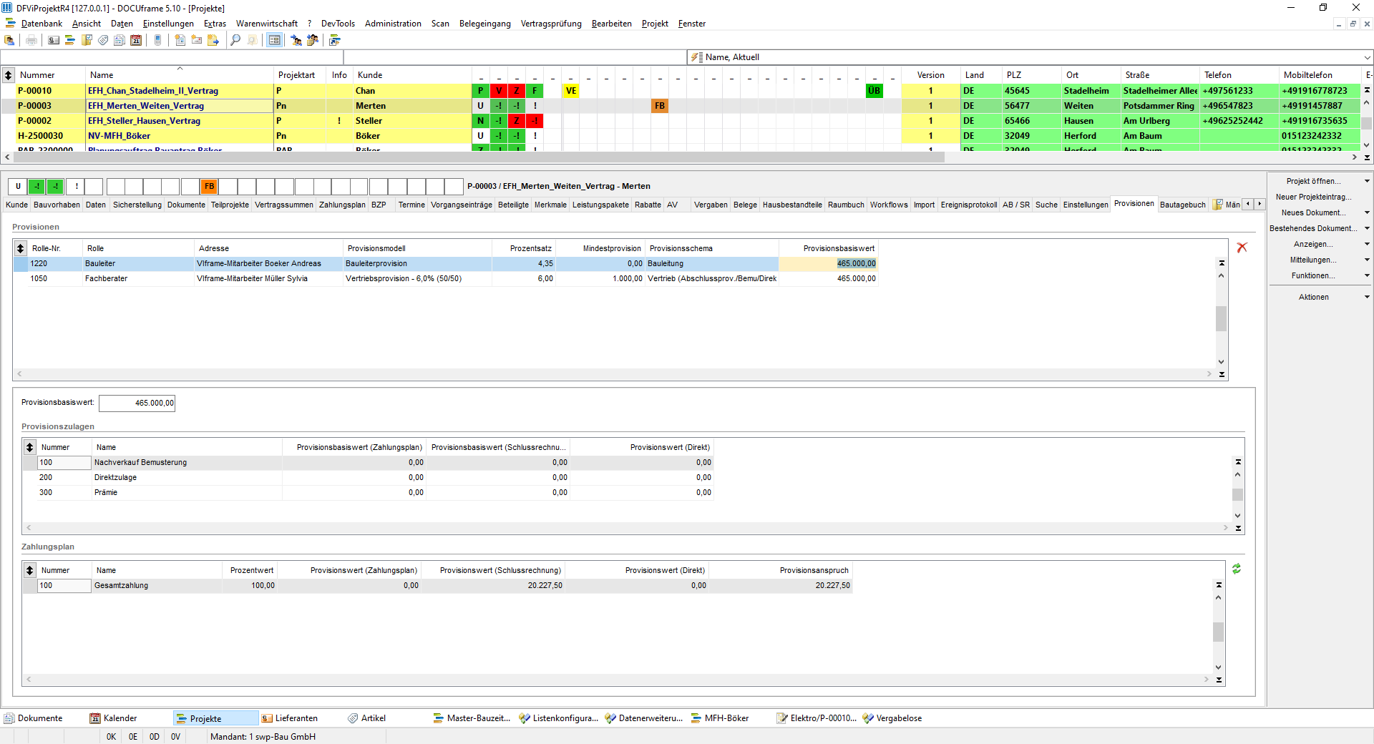Toggle the U status box in project header

(18, 187)
